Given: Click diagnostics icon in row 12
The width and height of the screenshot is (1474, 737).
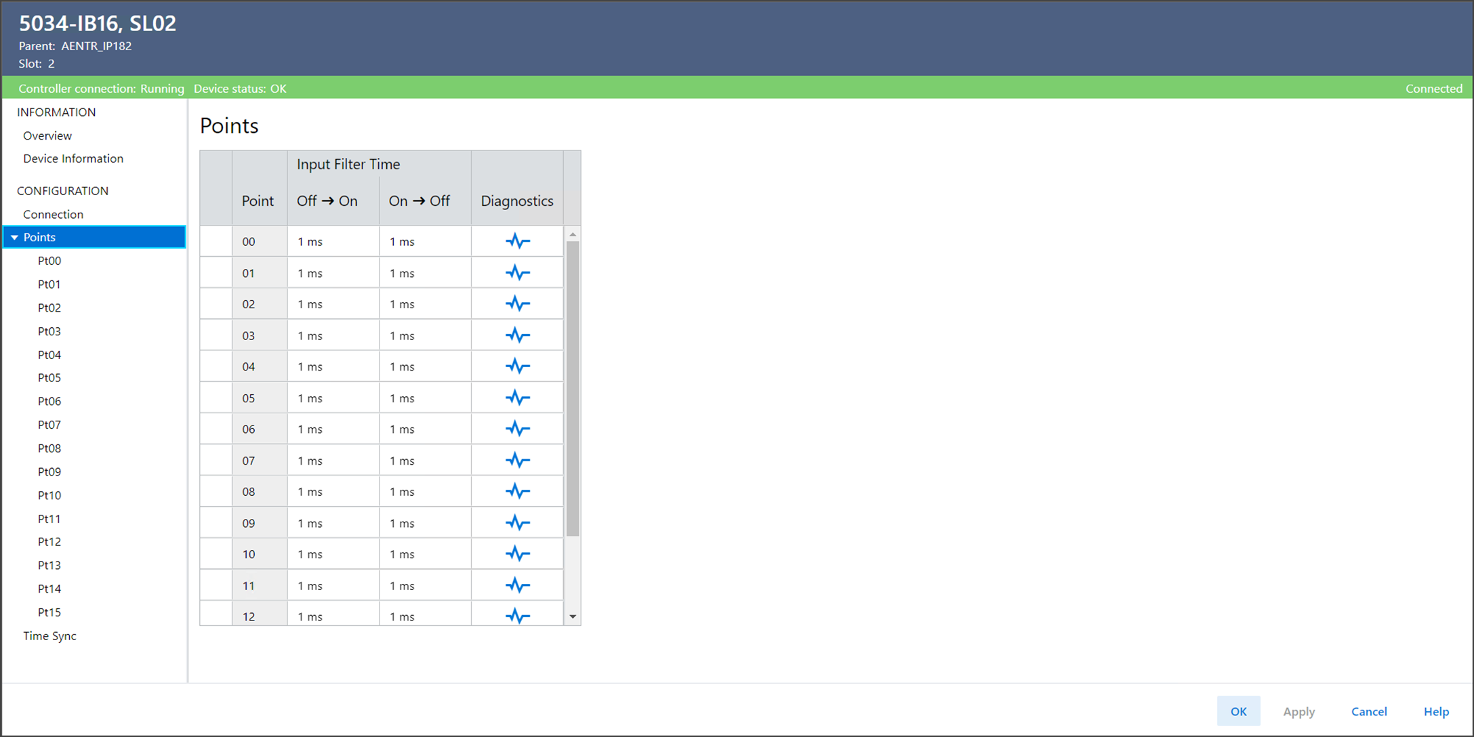Looking at the screenshot, I should point(517,616).
